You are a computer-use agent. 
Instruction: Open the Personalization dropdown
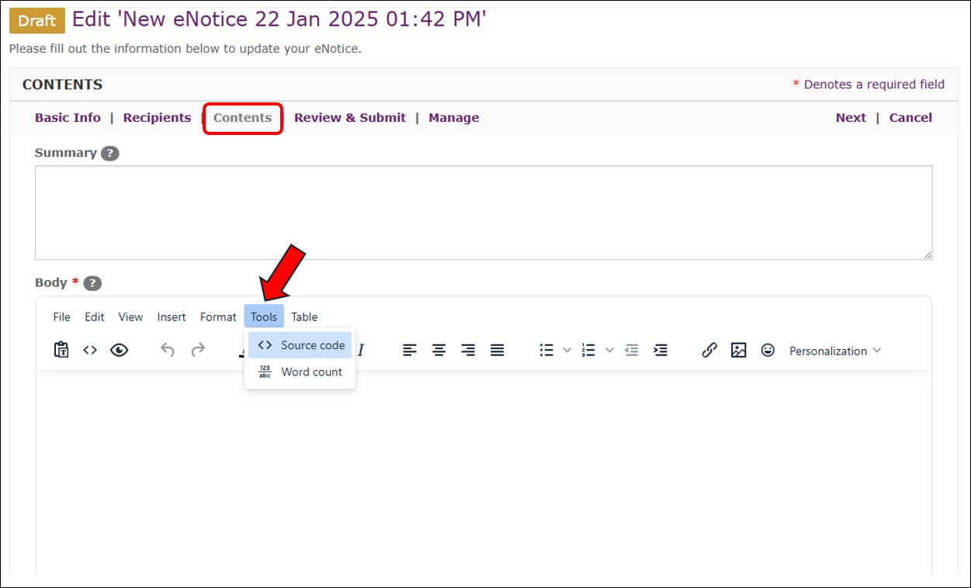pyautogui.click(x=835, y=351)
